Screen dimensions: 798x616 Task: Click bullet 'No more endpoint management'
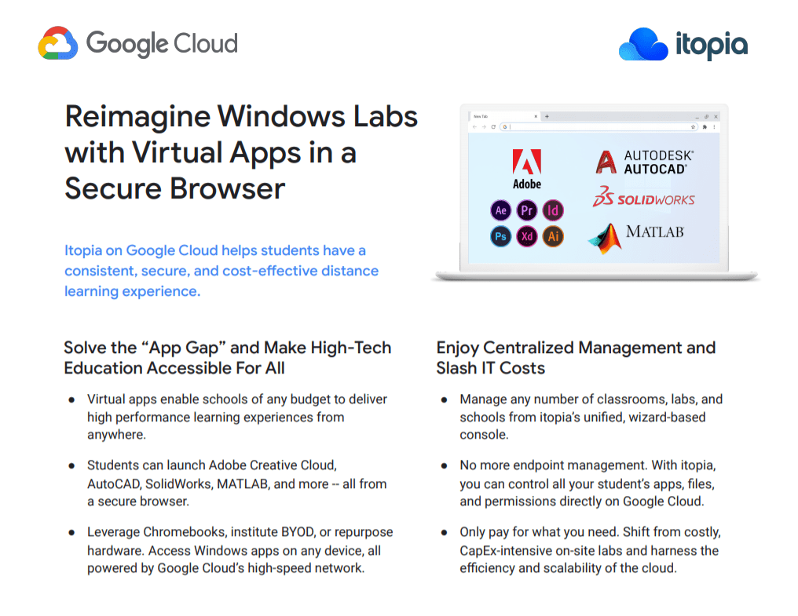tap(588, 483)
